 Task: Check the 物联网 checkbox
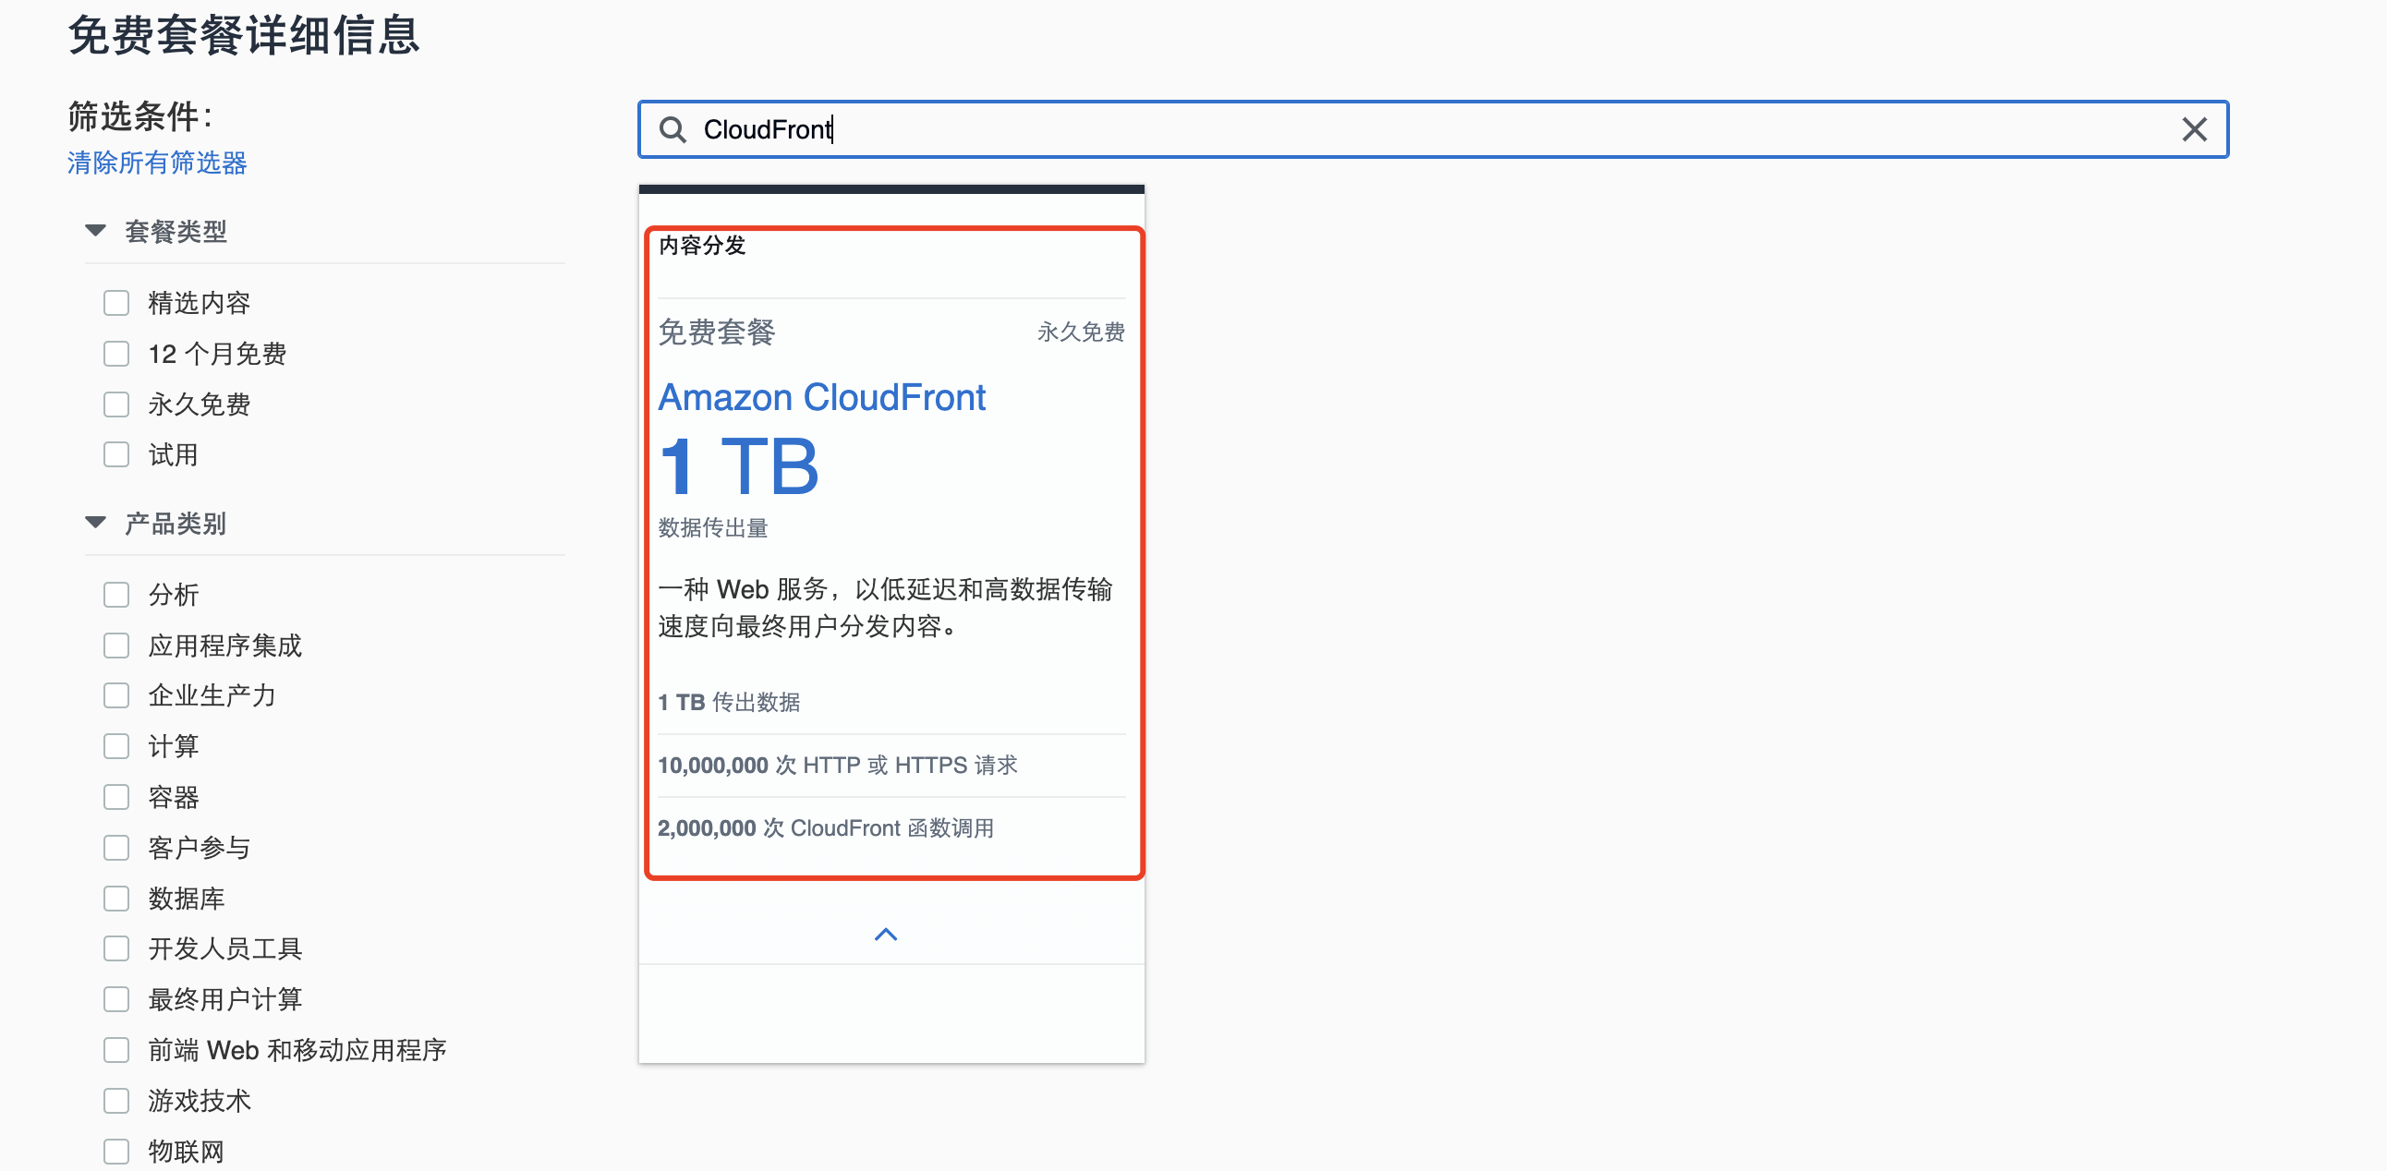pos(115,1152)
